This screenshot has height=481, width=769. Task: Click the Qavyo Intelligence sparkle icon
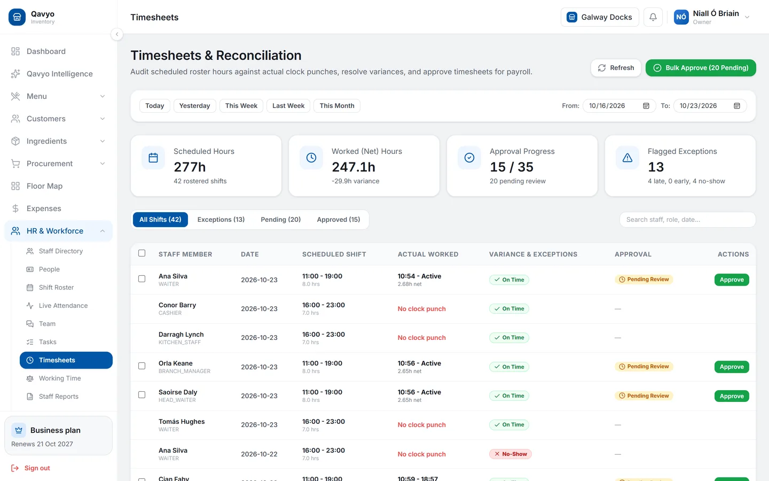coord(15,74)
